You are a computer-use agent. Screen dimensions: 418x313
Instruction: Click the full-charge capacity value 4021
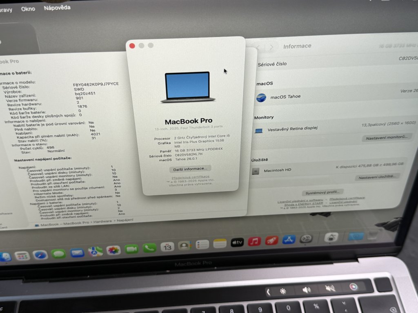point(96,134)
